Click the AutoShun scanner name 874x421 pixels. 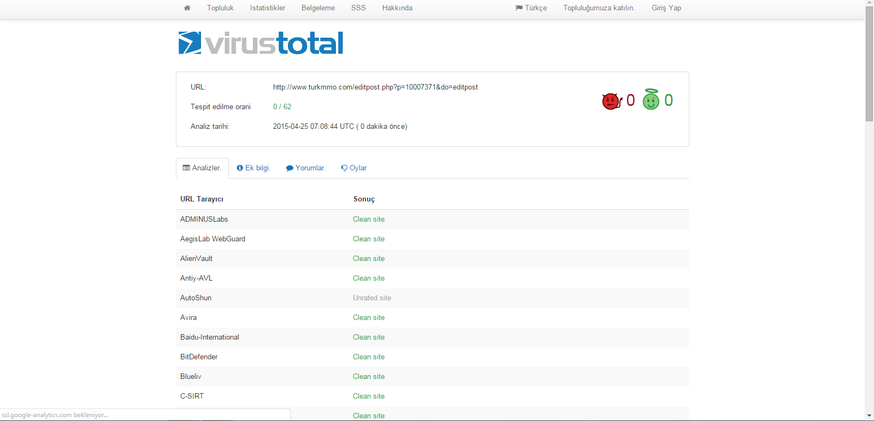click(196, 298)
